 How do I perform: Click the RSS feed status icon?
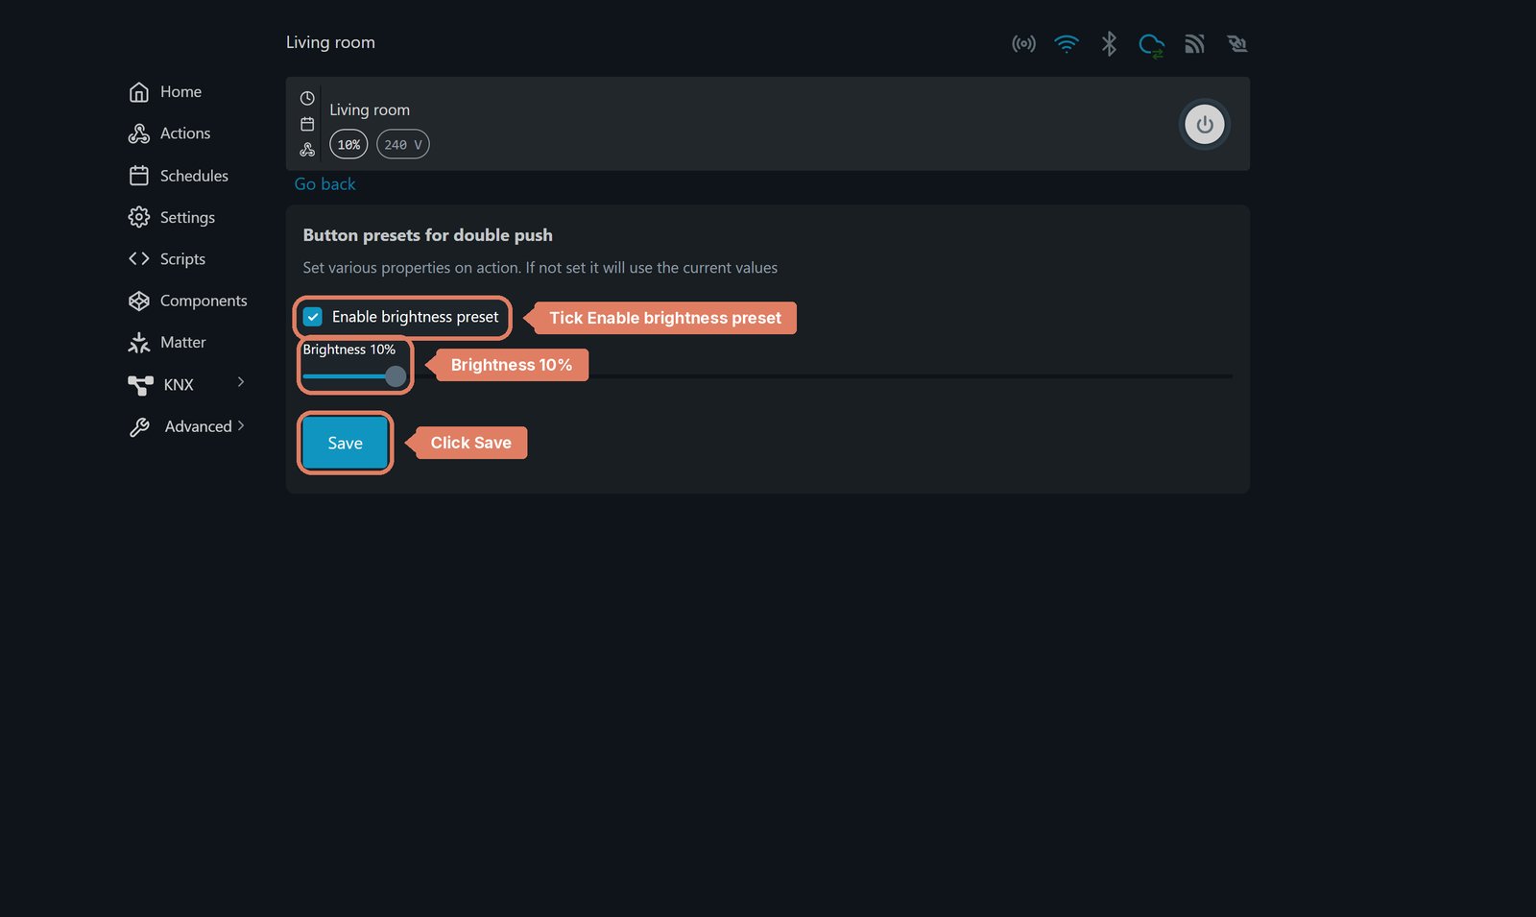click(1194, 44)
